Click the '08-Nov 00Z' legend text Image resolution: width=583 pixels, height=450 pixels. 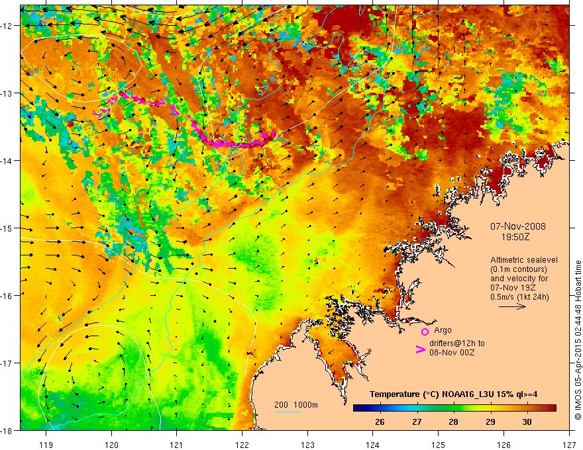coord(452,353)
